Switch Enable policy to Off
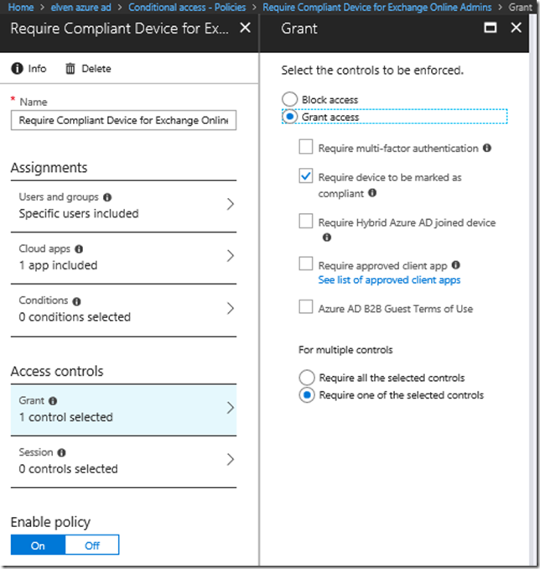The image size is (540, 569). pyautogui.click(x=92, y=545)
